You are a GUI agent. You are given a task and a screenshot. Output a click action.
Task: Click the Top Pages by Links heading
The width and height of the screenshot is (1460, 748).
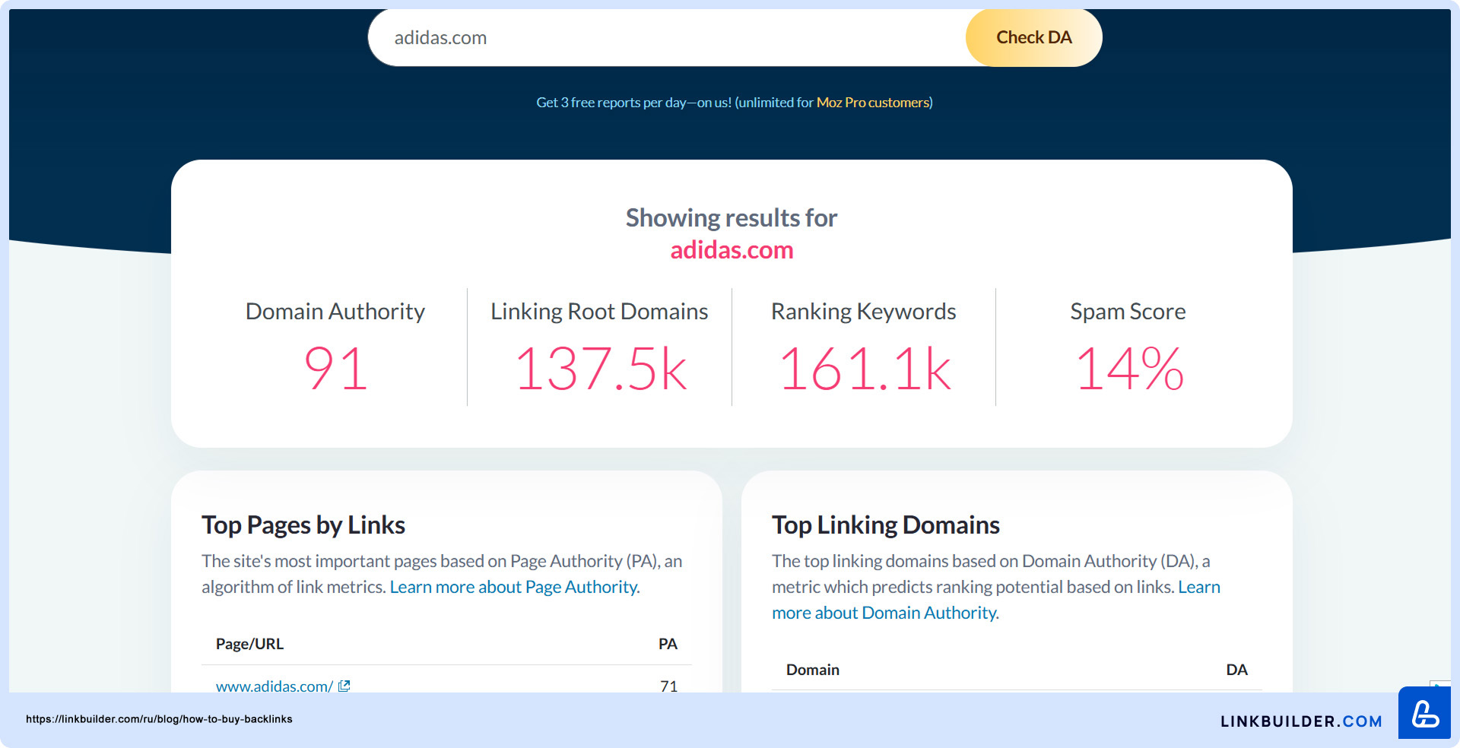pos(303,525)
